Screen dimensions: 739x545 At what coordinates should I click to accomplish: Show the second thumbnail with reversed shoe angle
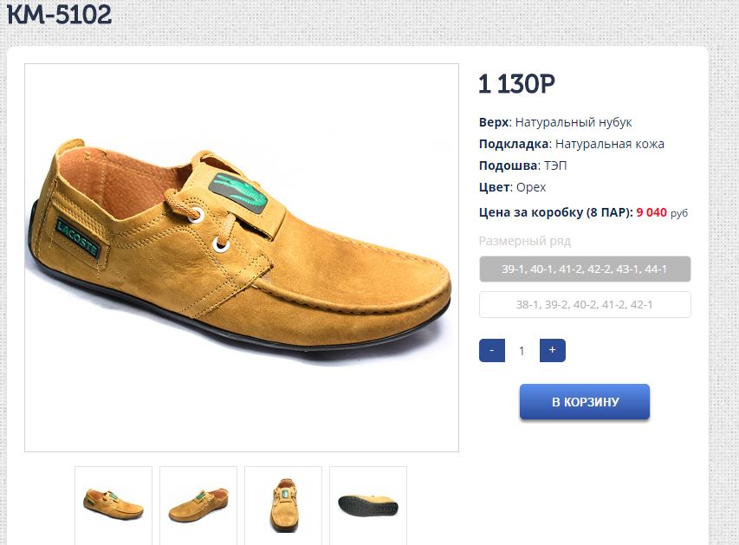198,503
